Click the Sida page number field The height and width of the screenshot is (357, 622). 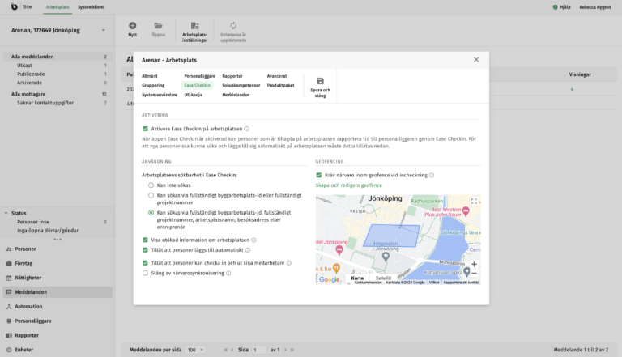[x=259, y=350]
